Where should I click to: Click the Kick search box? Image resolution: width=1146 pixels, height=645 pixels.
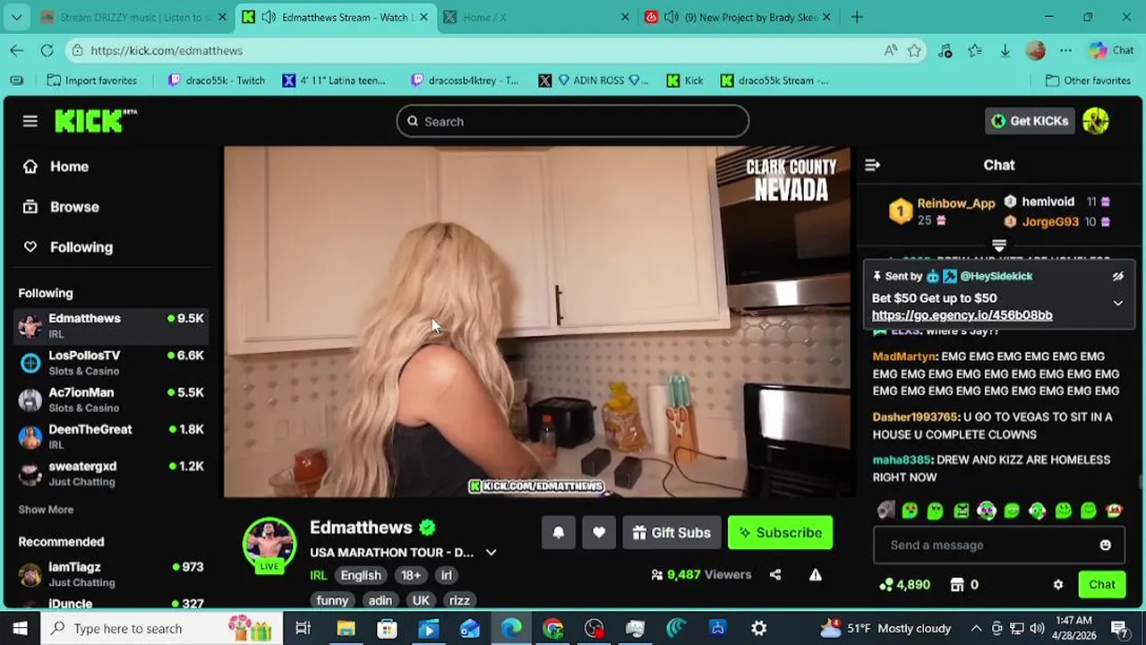click(573, 121)
